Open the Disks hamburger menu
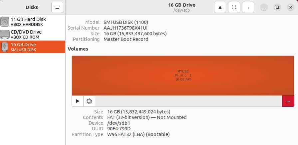 click(x=57, y=7)
